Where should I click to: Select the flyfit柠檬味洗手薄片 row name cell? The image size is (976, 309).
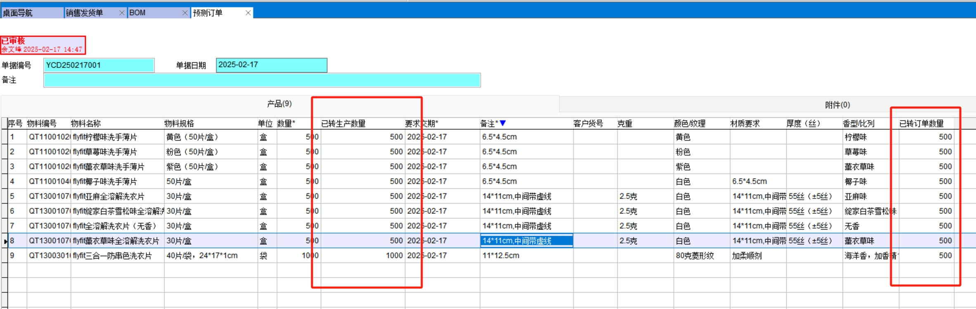click(117, 137)
